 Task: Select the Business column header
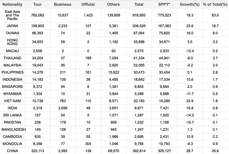pyautogui.click(x=63, y=4)
